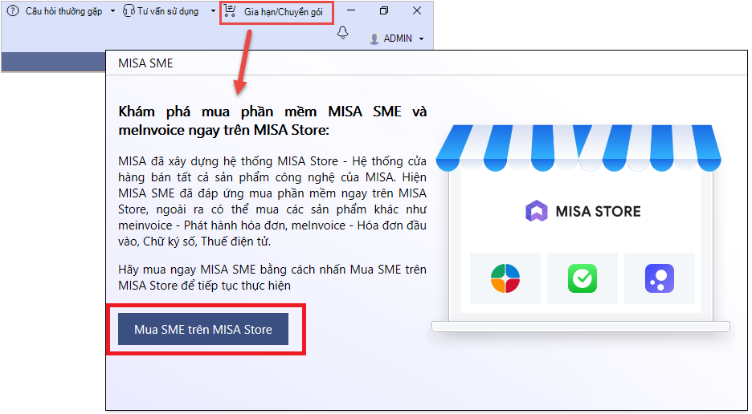Open notifications via the bell icon

pyautogui.click(x=343, y=32)
